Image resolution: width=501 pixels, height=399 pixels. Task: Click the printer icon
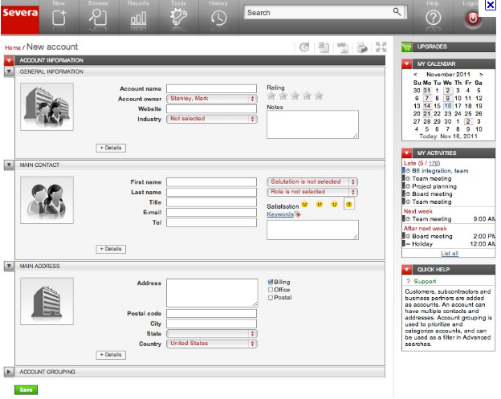point(362,47)
